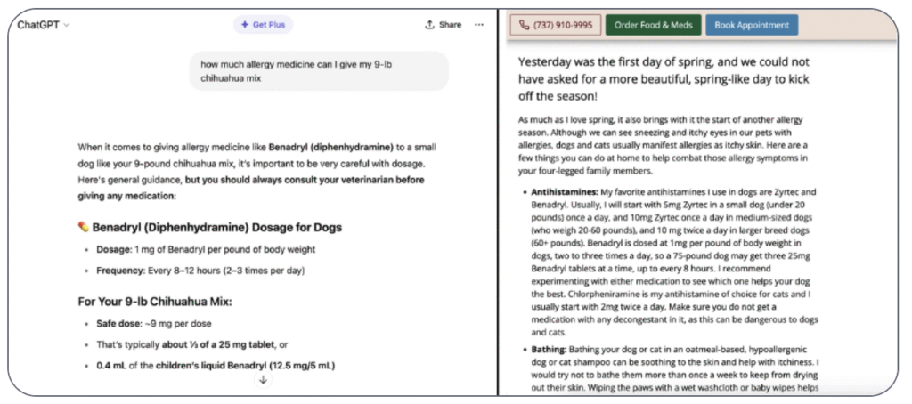The width and height of the screenshot is (912, 404).
Task: Click the 'about ⅓ of a 25 mg tablet' line
Action: [x=192, y=344]
